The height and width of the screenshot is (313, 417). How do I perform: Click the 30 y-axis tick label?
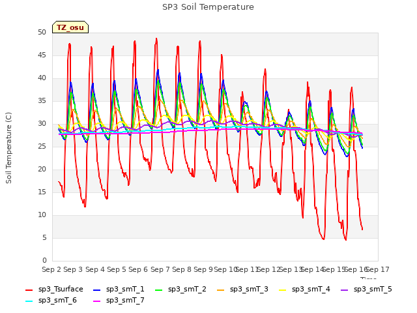tap(42, 123)
